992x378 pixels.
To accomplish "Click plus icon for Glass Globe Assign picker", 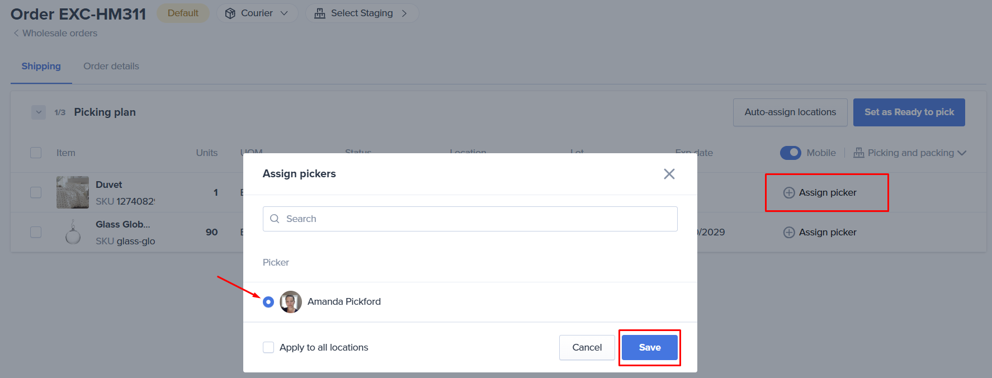I will point(788,233).
